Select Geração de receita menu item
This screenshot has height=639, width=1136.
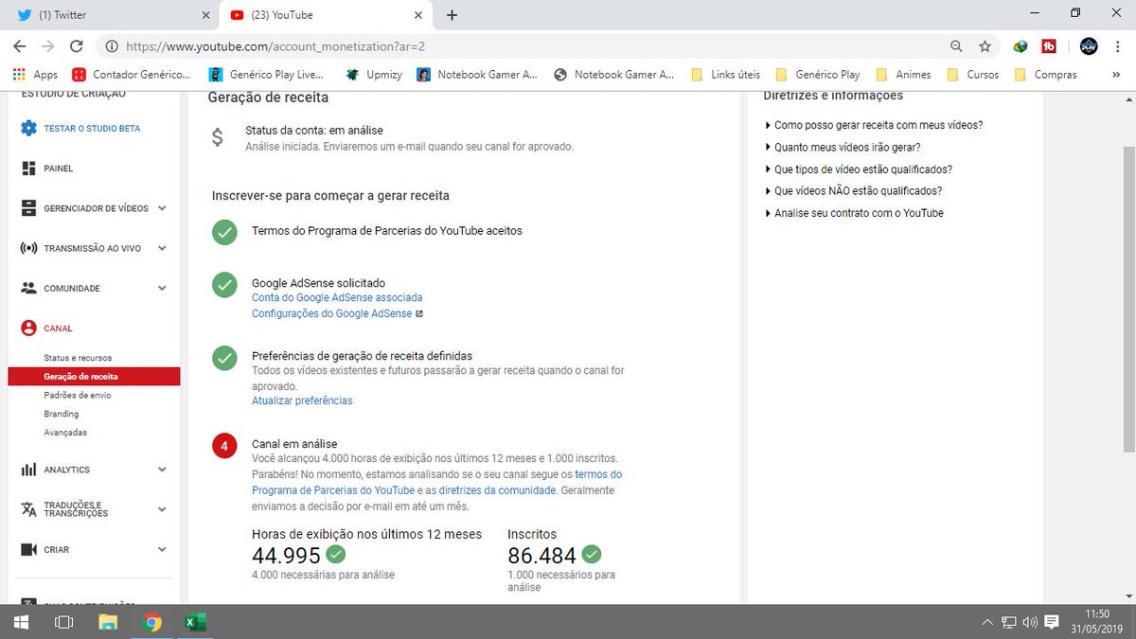pyautogui.click(x=94, y=376)
